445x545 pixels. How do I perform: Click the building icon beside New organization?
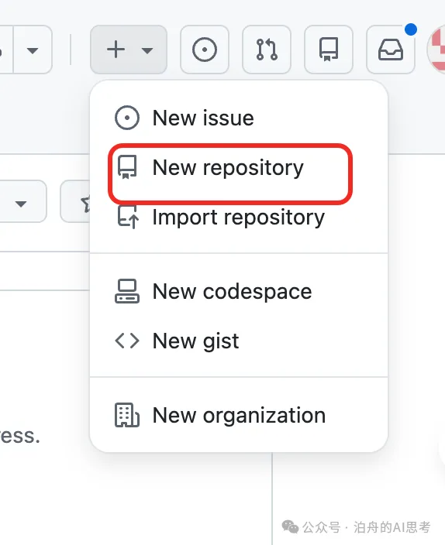pyautogui.click(x=127, y=415)
